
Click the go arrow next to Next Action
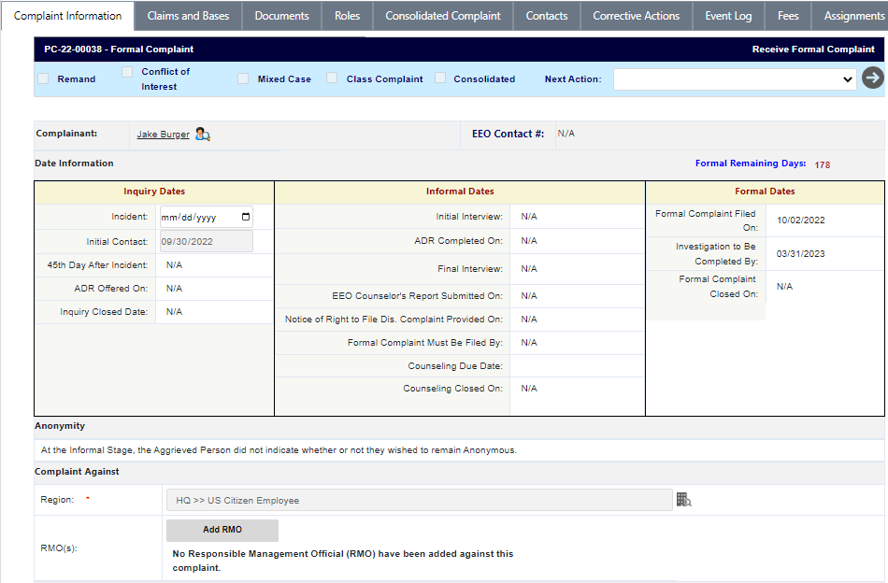(873, 78)
